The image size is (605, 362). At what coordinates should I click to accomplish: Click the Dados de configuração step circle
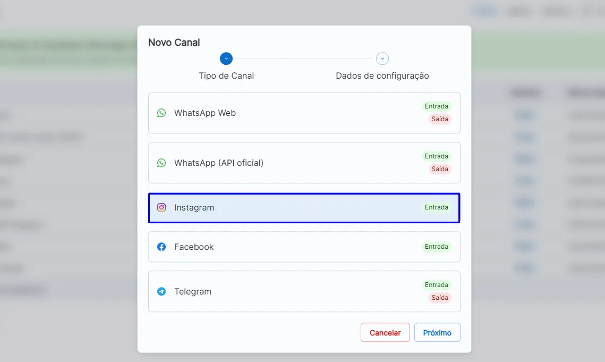[x=382, y=58]
